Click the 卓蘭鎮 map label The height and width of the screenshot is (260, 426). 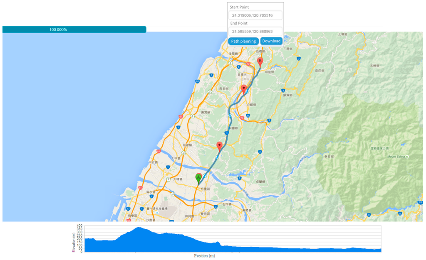coord(260,182)
